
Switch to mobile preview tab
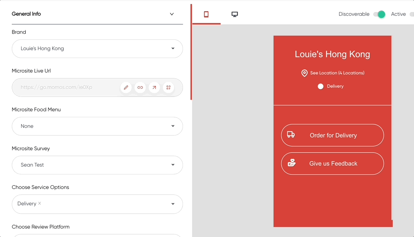tap(206, 14)
